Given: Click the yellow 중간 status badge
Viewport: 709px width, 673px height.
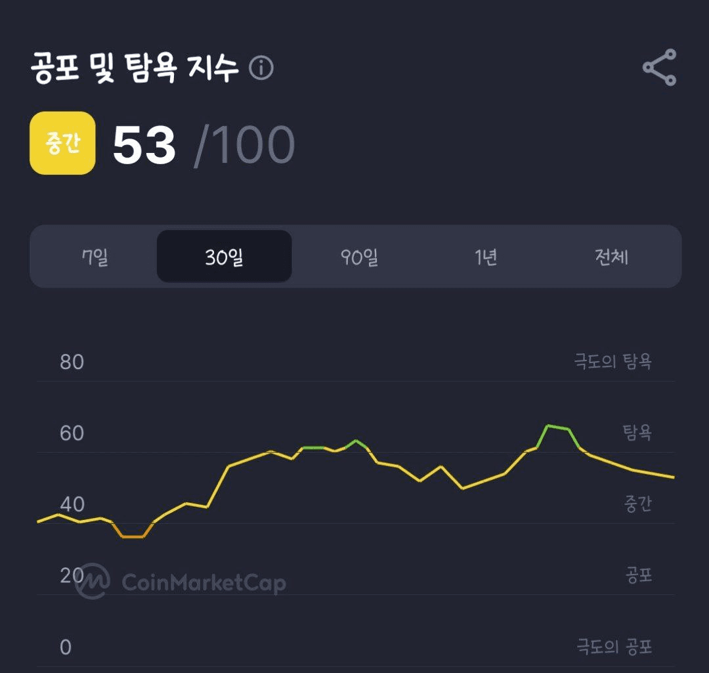Looking at the screenshot, I should pos(62,143).
